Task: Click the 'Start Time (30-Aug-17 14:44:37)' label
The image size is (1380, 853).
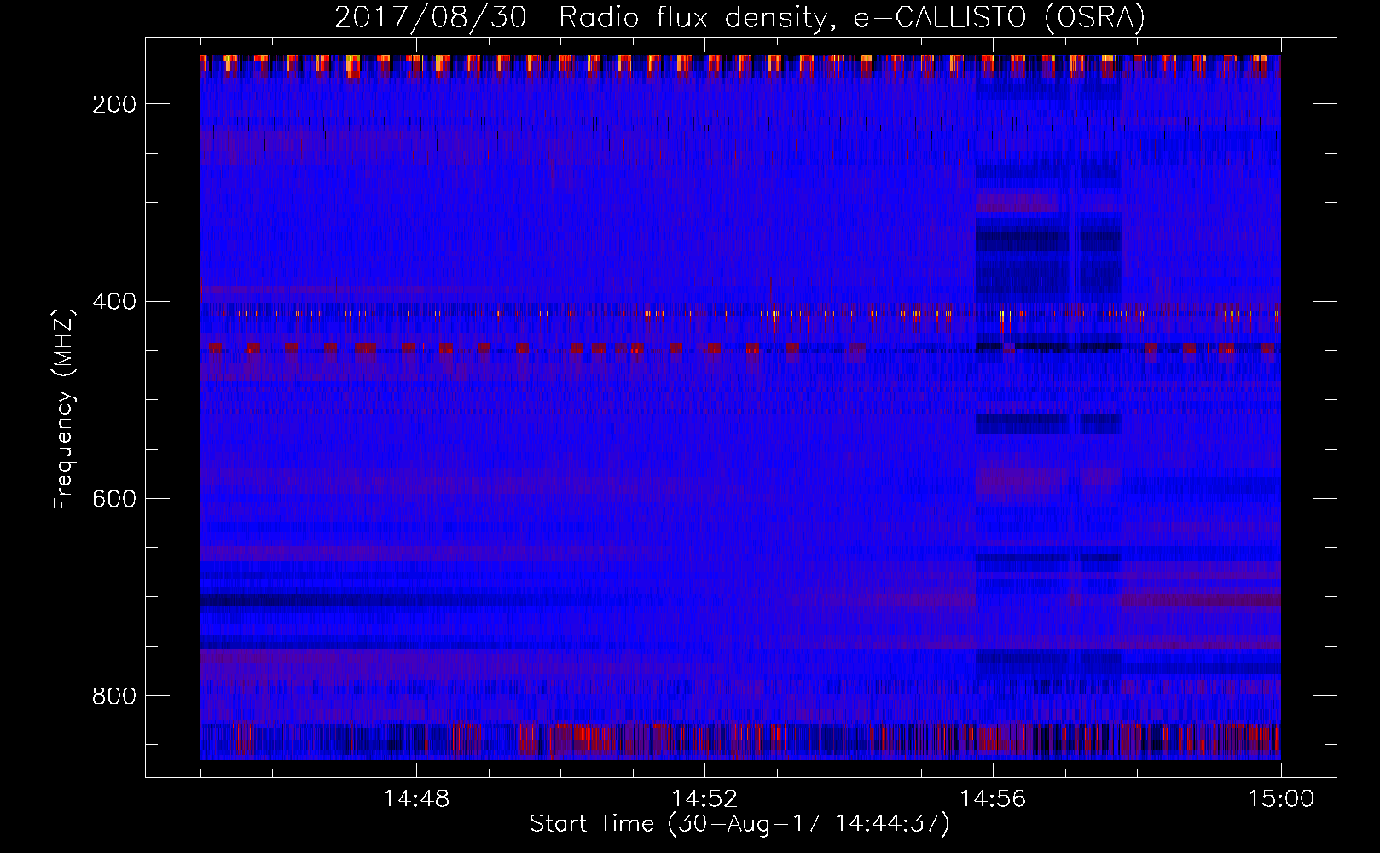Action: (x=739, y=824)
